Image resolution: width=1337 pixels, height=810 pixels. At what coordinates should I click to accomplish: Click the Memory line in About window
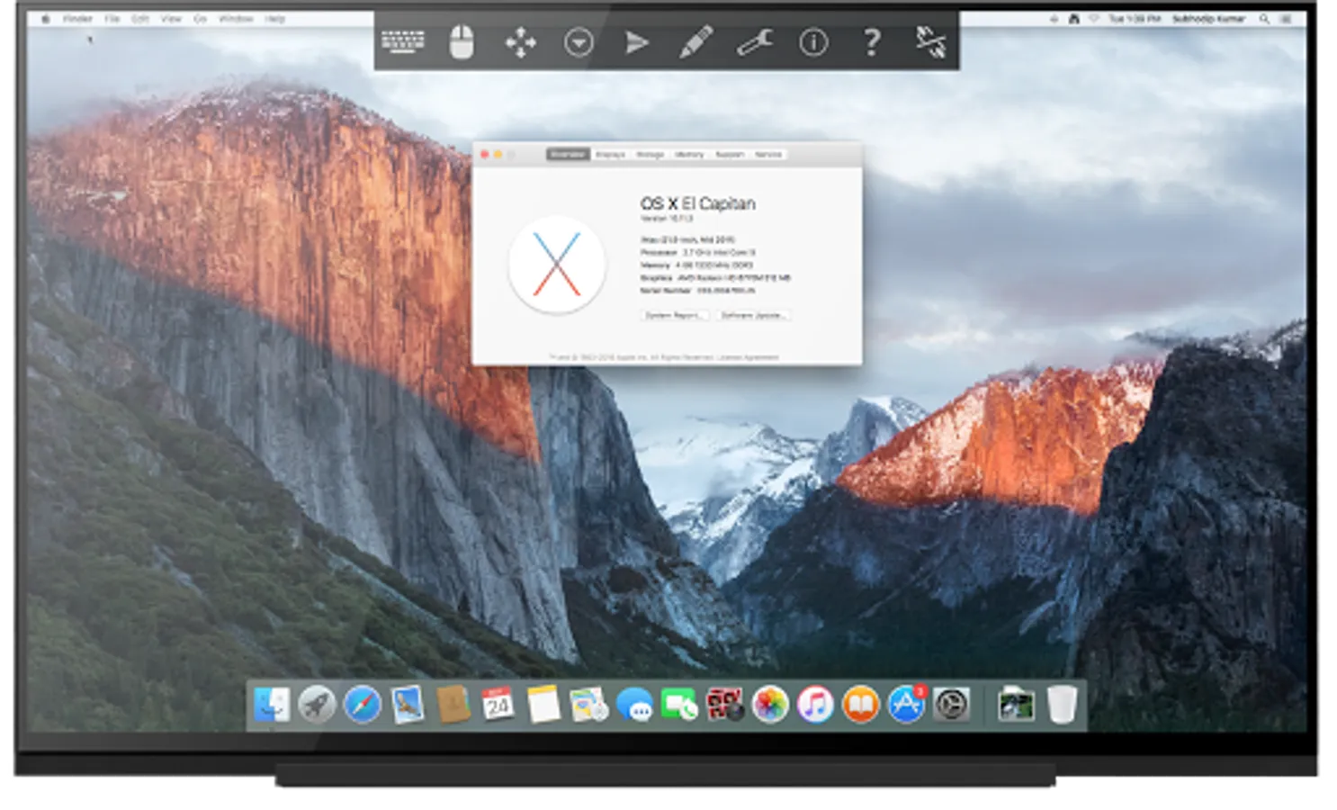coord(696,265)
